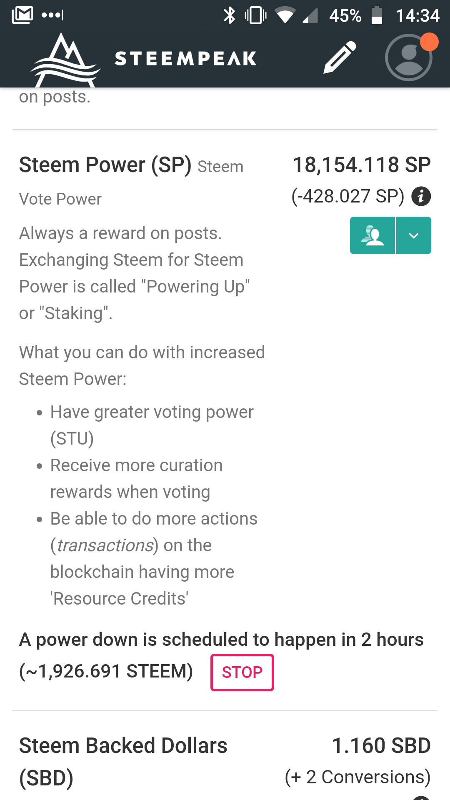
Task: Tap the Bluetooth status icon
Action: pos(229,15)
